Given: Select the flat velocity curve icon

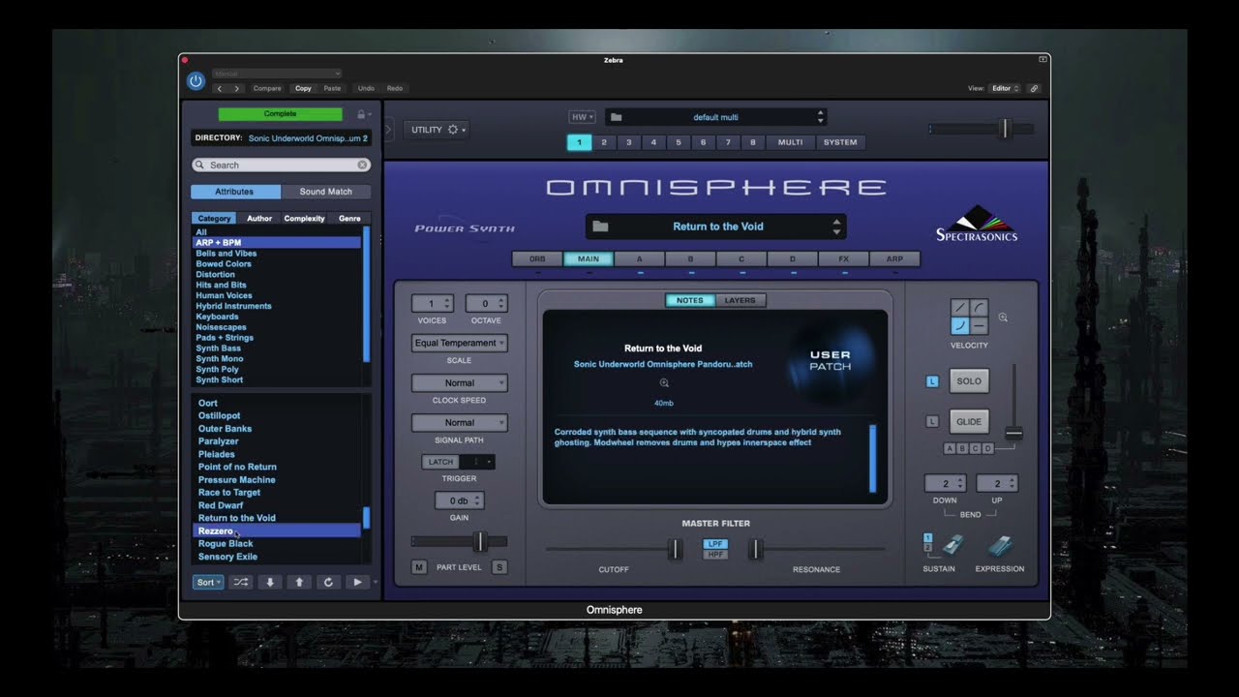Looking at the screenshot, I should [979, 326].
